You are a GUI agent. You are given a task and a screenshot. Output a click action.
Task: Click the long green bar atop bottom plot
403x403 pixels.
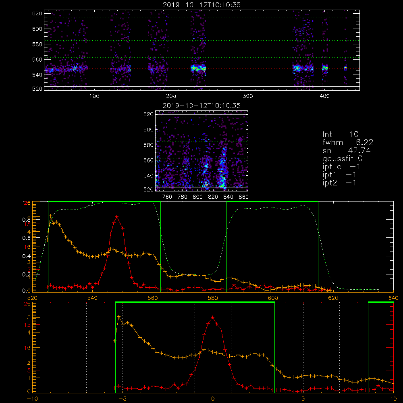coord(195,302)
